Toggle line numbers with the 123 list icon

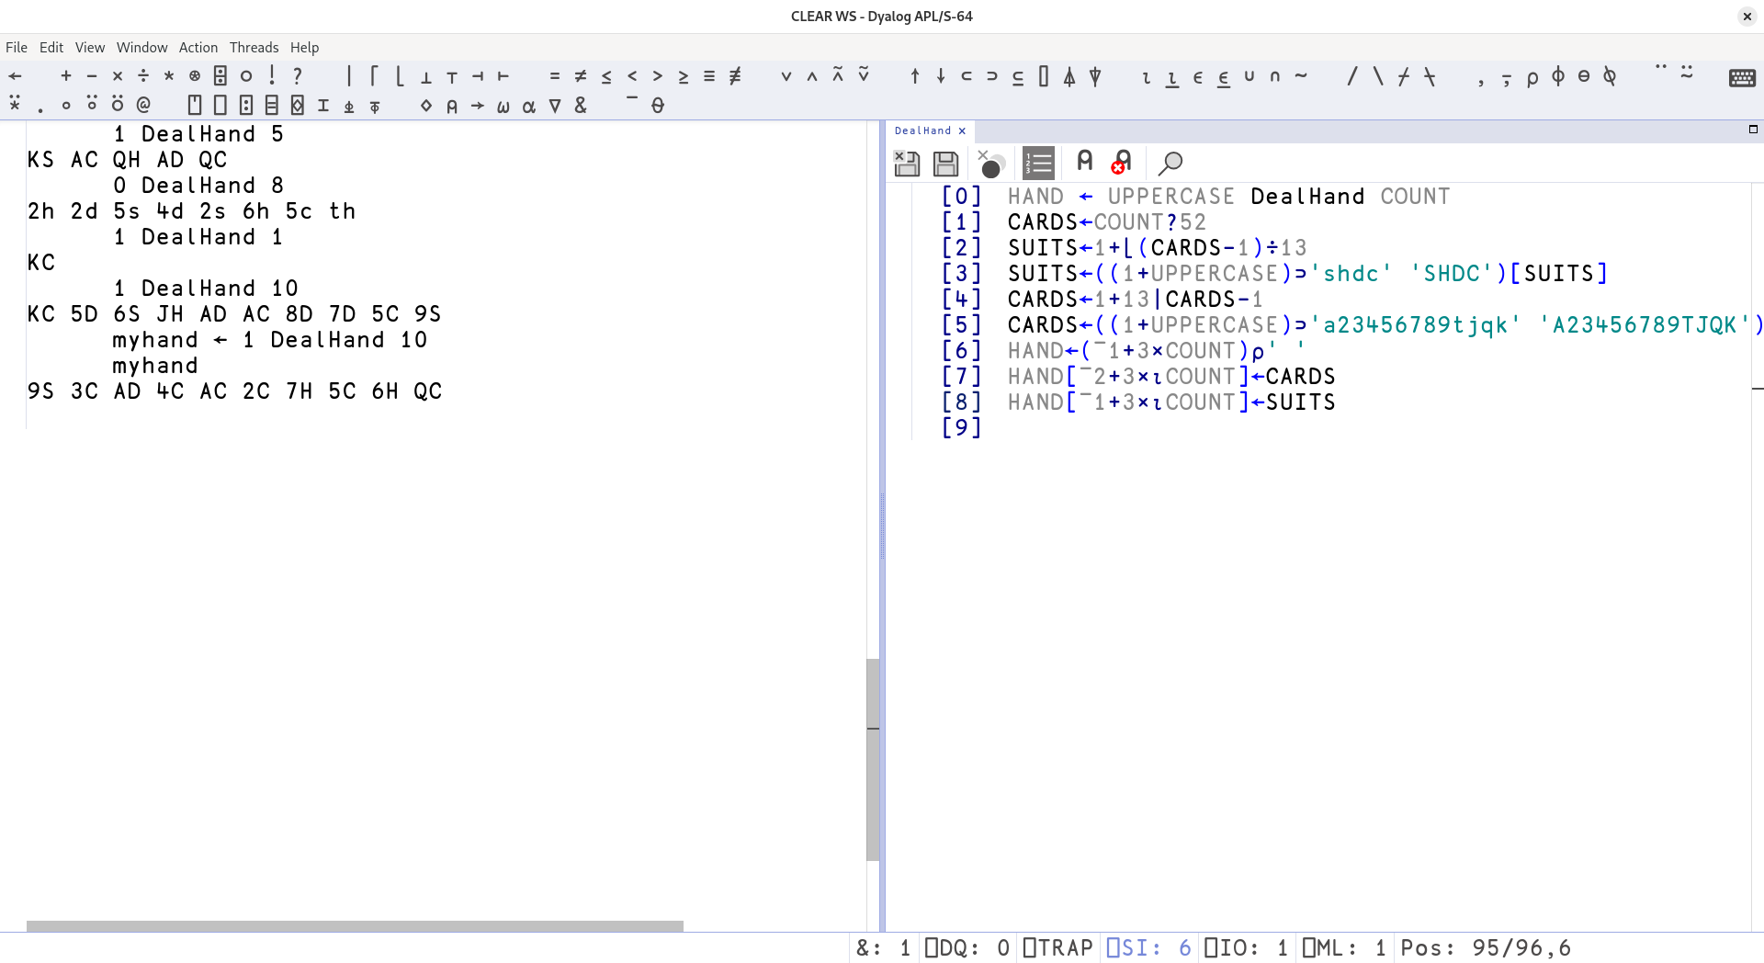point(1038,163)
